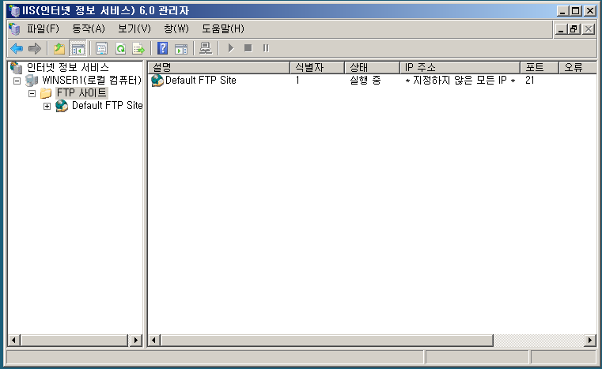Collapse the WINSER1(로컬 컴퓨터) node
Image resolution: width=602 pixels, height=369 pixels.
[17, 81]
